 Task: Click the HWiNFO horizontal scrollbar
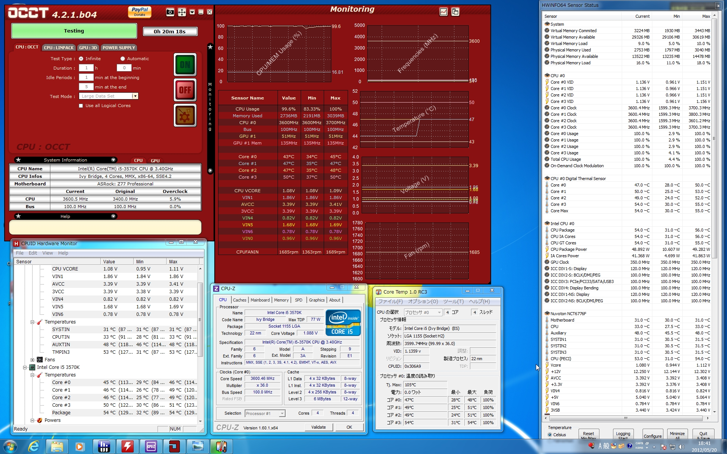tap(626, 418)
